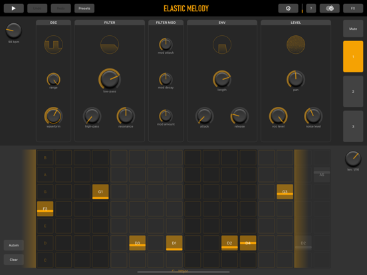Clear the sequencer pattern
Image resolution: width=367 pixels, height=275 pixels.
pos(13,260)
